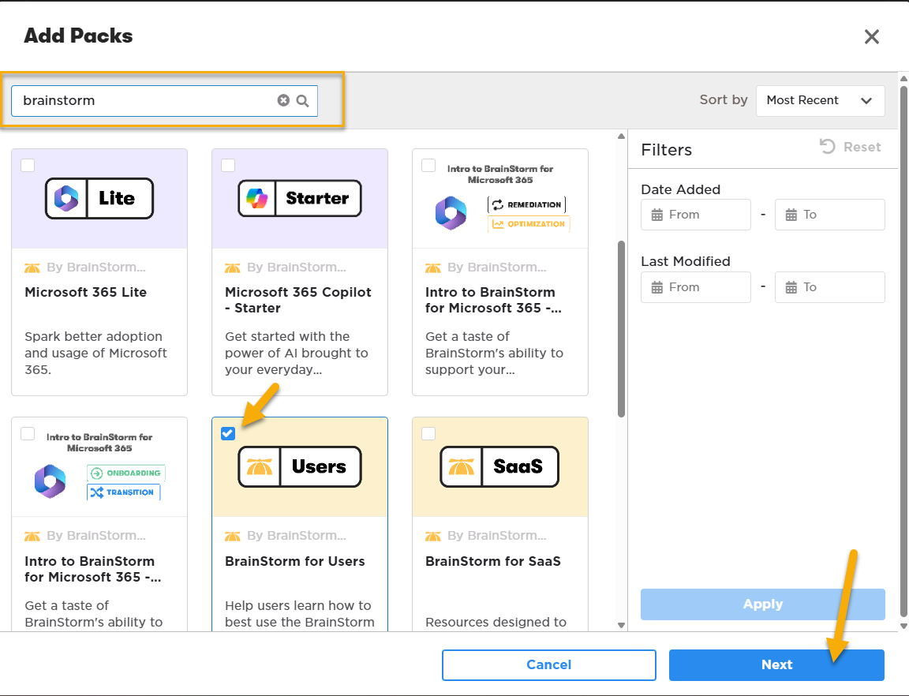Click 'Resources designed to' description text
Image resolution: width=909 pixels, height=696 pixels.
[496, 623]
